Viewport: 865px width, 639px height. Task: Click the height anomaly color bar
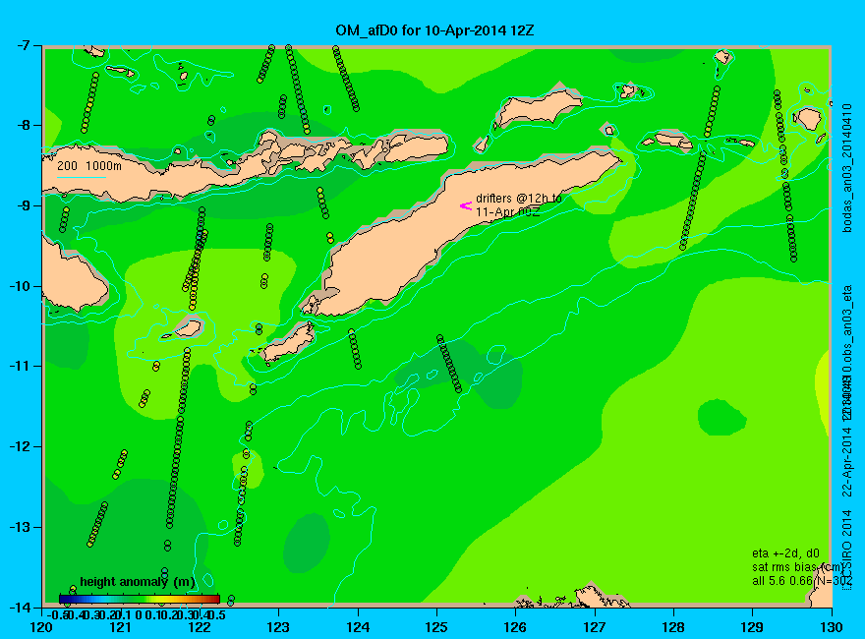(x=140, y=599)
